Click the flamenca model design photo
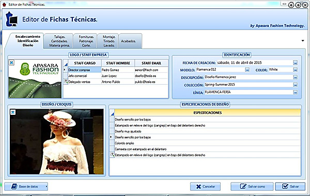310x196 pixels. (x=56, y=142)
